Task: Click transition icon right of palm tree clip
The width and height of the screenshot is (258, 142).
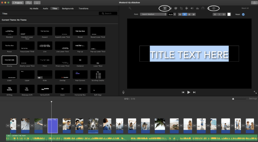Action: pyautogui.click(x=168, y=126)
